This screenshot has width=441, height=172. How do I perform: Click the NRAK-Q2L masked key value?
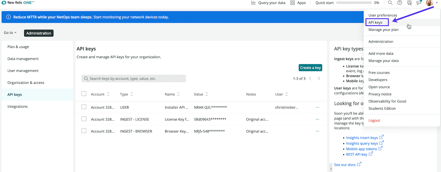(211, 107)
